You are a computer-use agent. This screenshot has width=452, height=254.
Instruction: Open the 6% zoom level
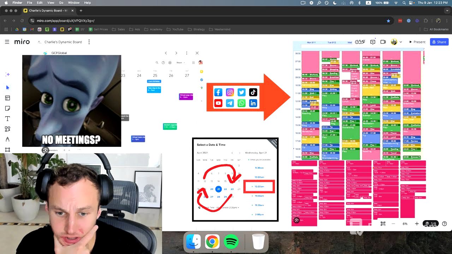[405, 224]
